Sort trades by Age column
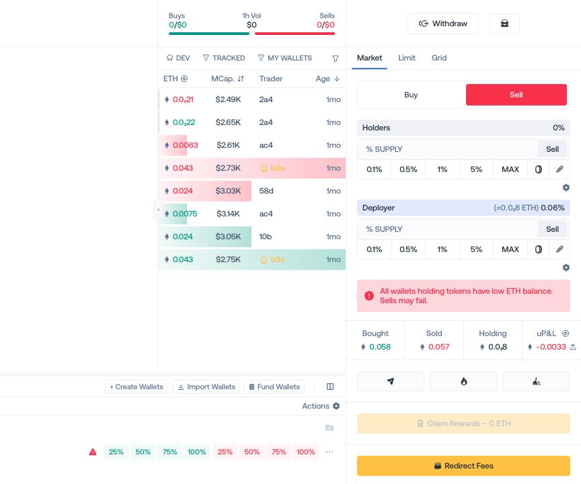The width and height of the screenshot is (581, 484). (x=327, y=79)
